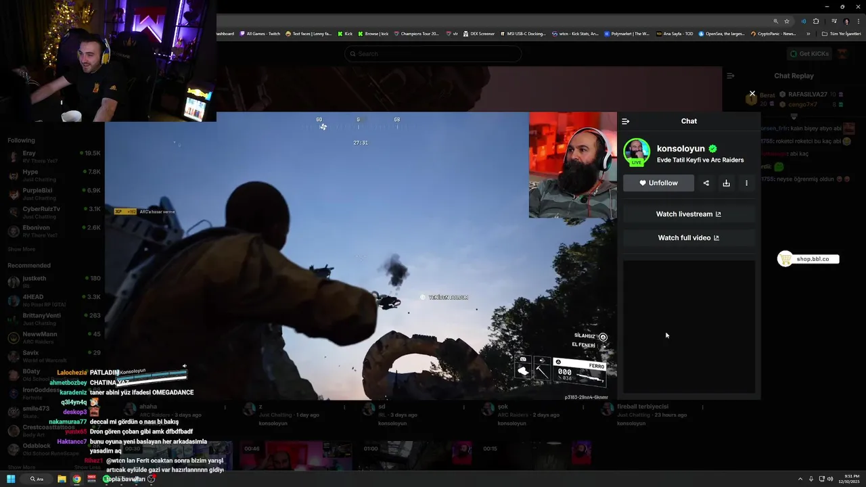The height and width of the screenshot is (487, 866).
Task: Open MSI USB-C Docking bookmark
Action: tap(523, 33)
